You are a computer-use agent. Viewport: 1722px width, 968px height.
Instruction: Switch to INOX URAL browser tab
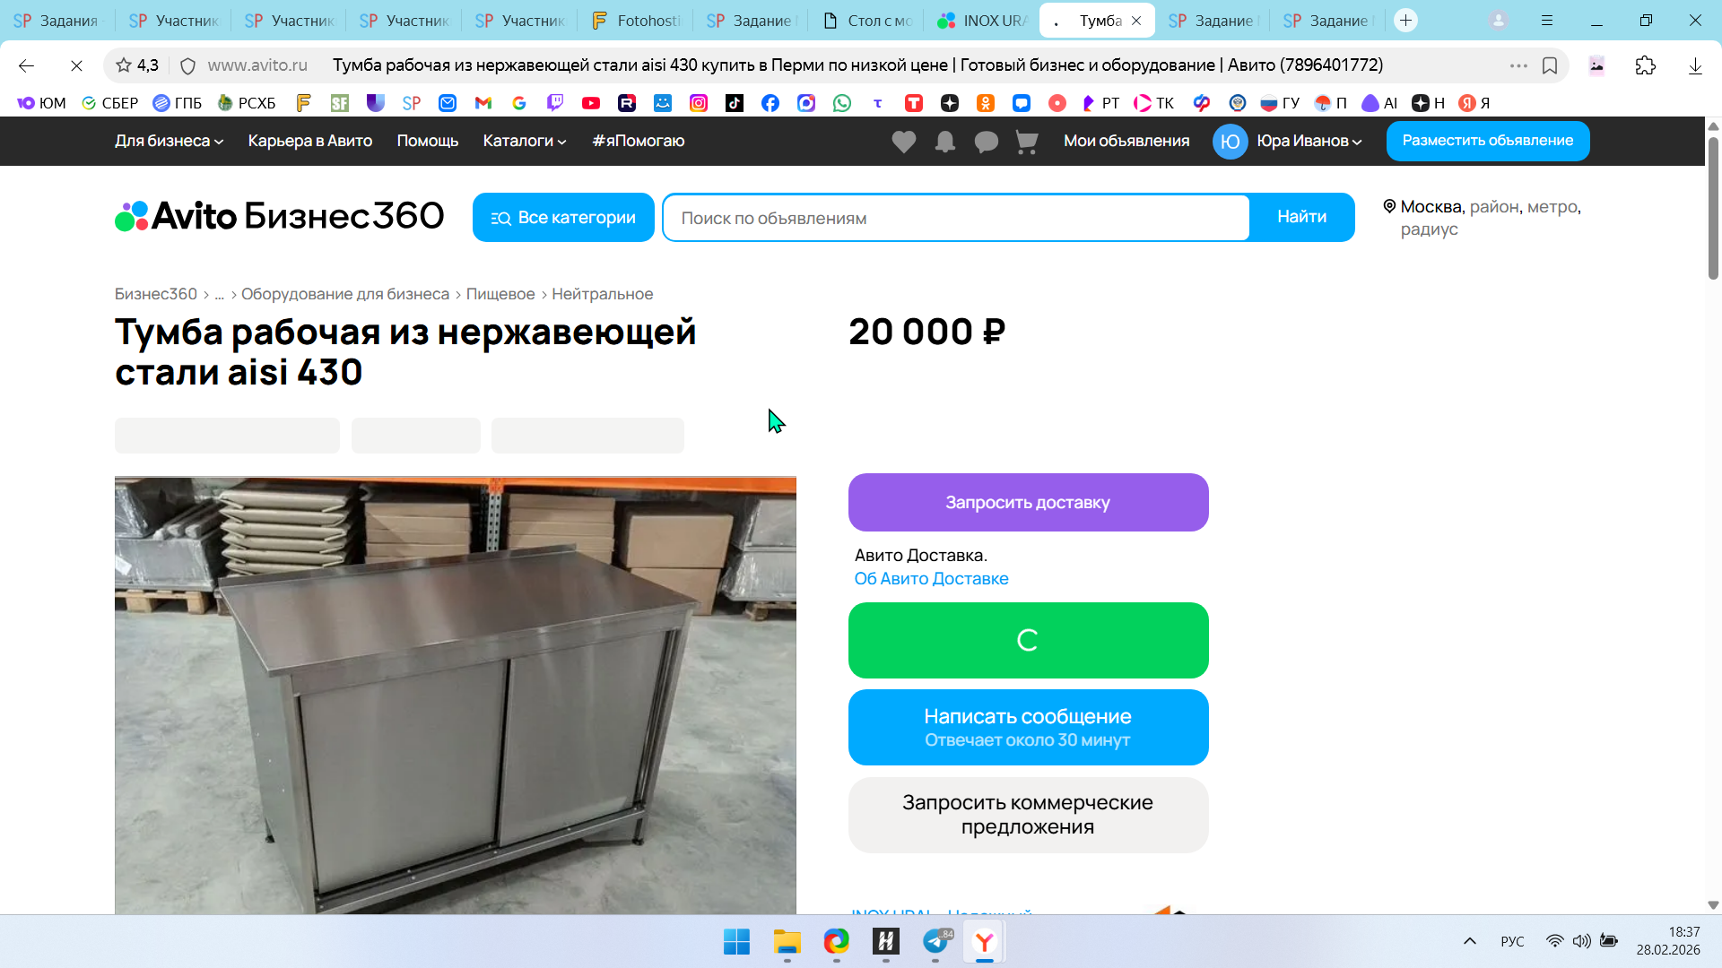pos(982,21)
